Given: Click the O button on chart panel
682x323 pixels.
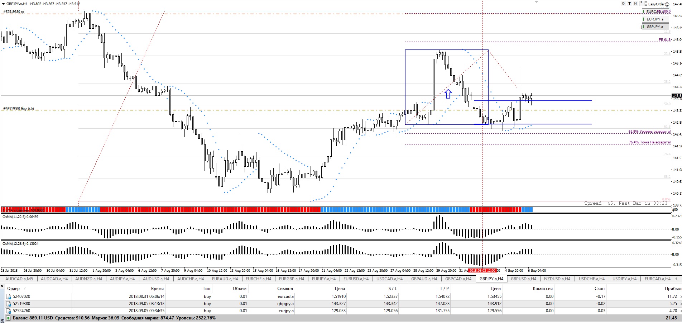Looking at the screenshot, I should 623,4.
